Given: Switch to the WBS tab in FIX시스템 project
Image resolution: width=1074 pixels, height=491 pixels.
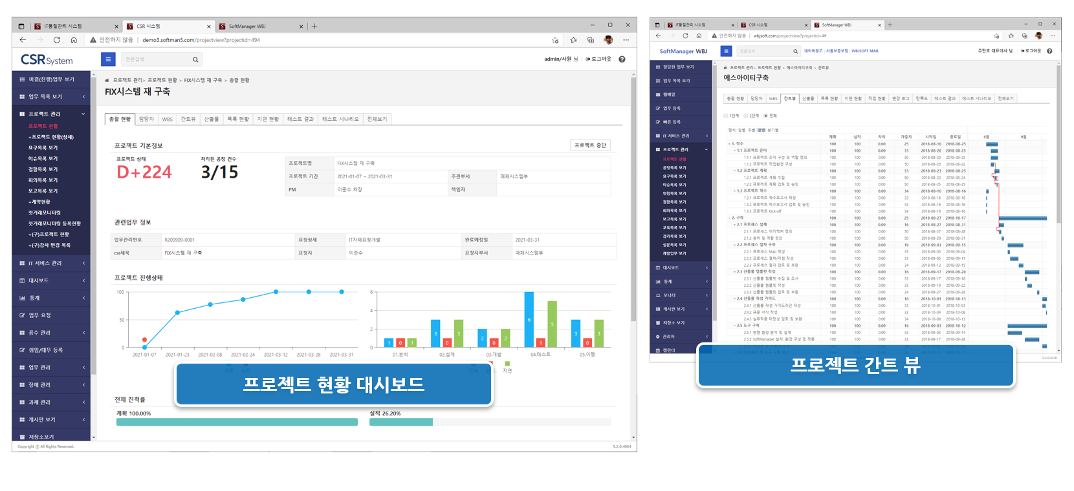Looking at the screenshot, I should tap(167, 120).
